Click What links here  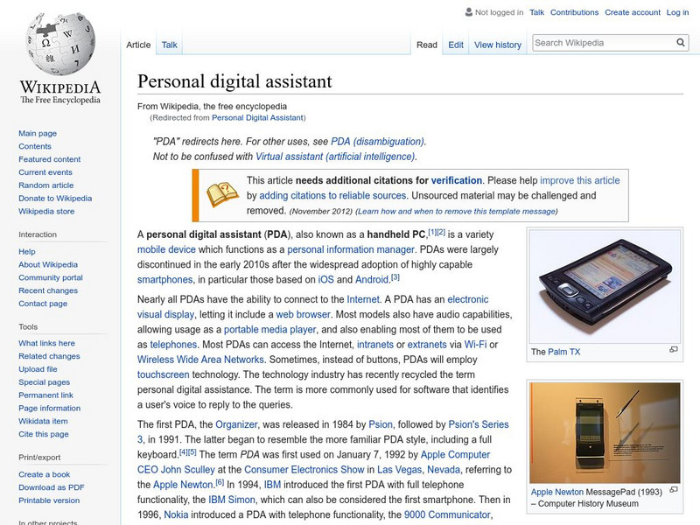tap(46, 343)
